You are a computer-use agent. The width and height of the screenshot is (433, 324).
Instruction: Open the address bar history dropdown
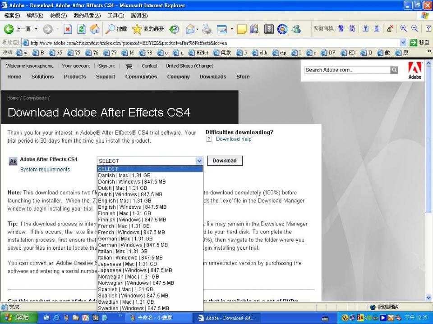(403, 43)
